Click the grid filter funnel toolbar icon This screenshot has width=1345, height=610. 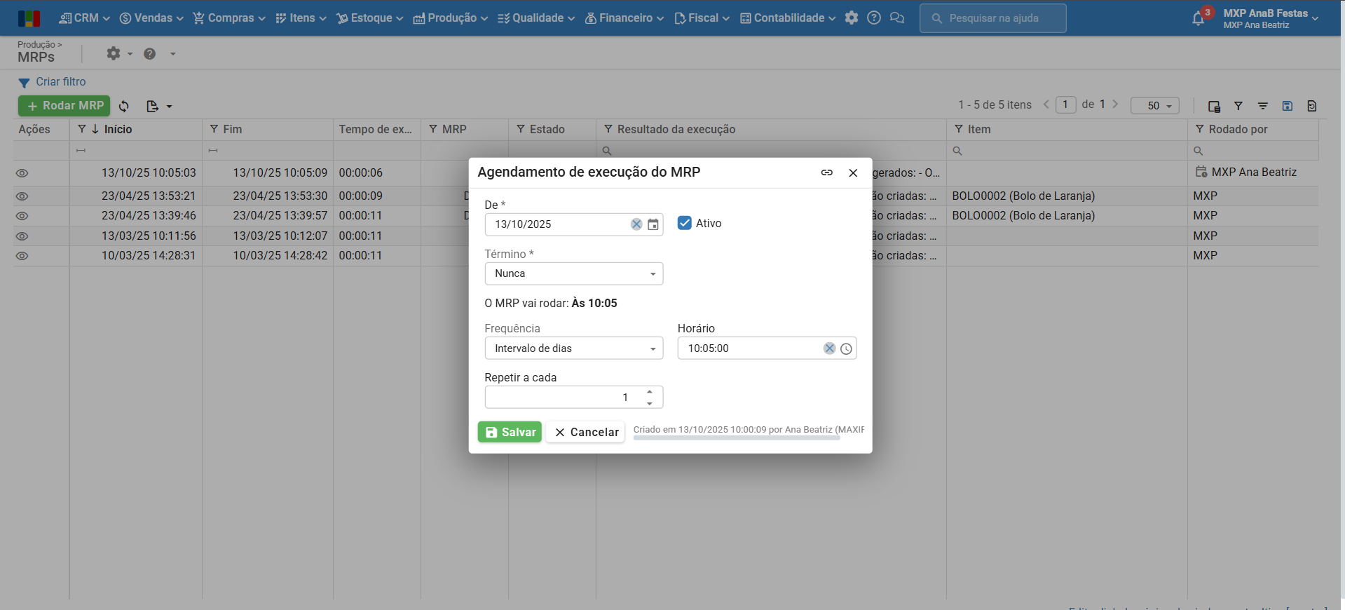(1238, 106)
